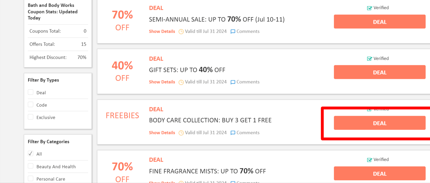Click the comment icon on Gift Sets deal
Image resolution: width=430 pixels, height=183 pixels.
point(233,82)
